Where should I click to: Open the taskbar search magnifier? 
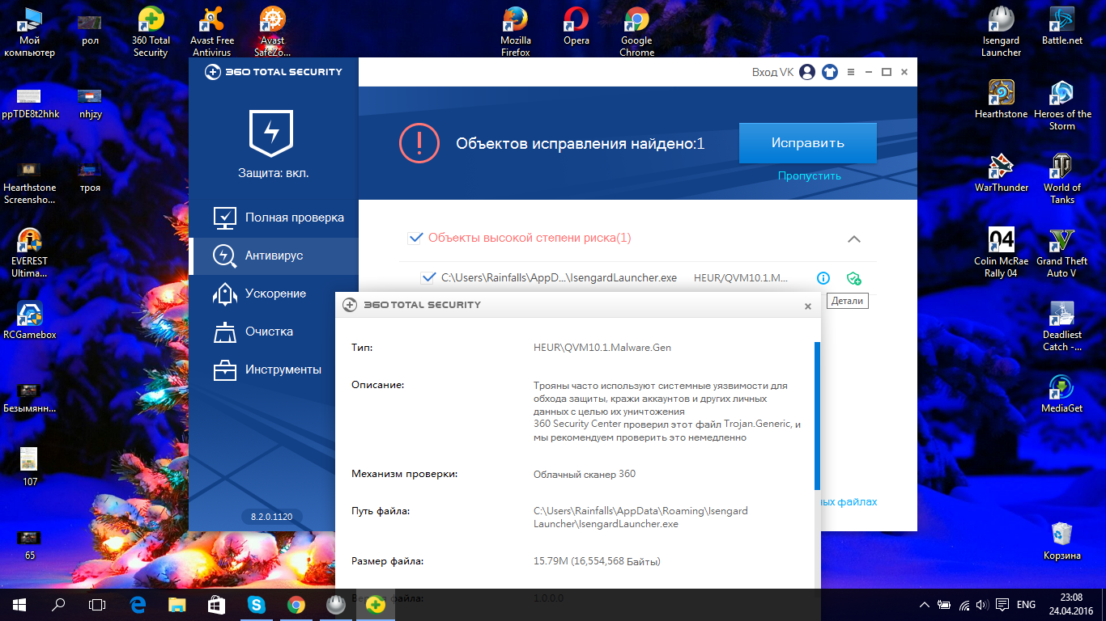tap(58, 605)
